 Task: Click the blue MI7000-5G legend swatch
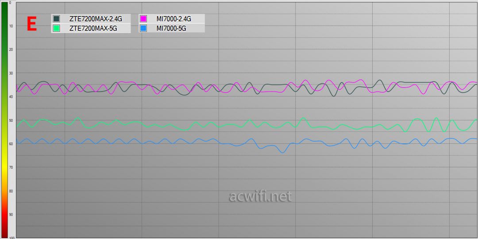[143, 28]
